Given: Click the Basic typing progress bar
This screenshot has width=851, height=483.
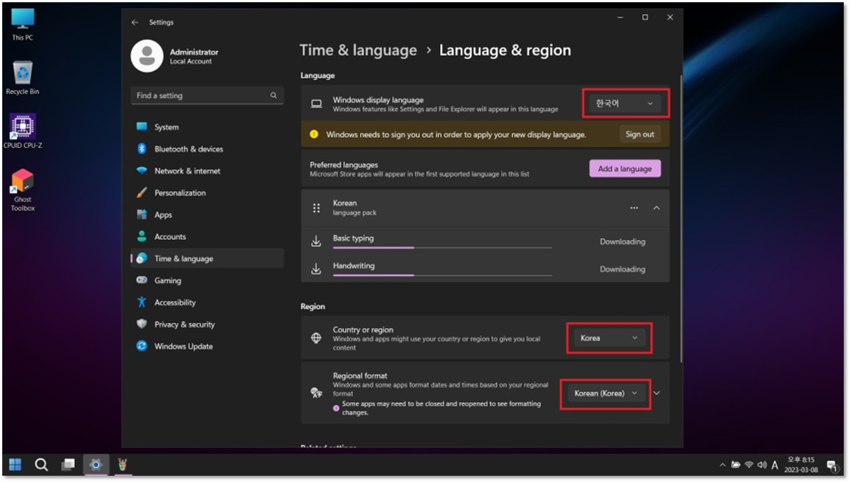Looking at the screenshot, I should coord(442,248).
